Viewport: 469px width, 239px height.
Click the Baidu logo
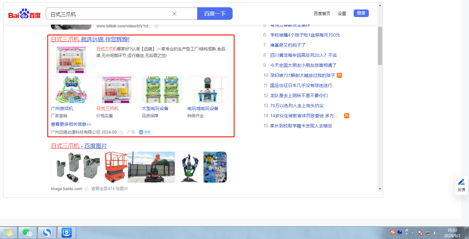coord(25,14)
